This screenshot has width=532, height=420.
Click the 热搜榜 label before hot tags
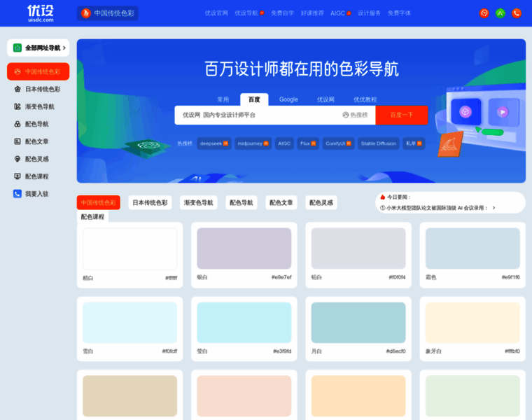pyautogui.click(x=185, y=143)
